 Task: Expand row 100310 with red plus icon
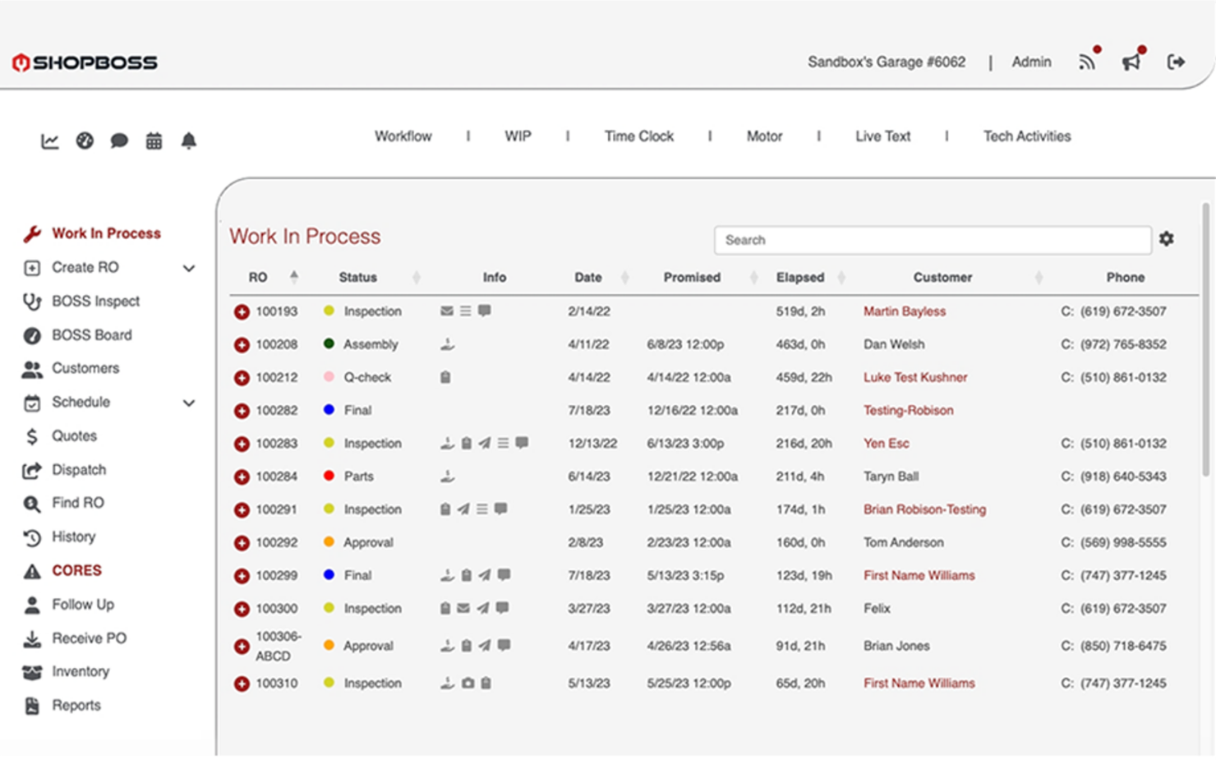[242, 684]
